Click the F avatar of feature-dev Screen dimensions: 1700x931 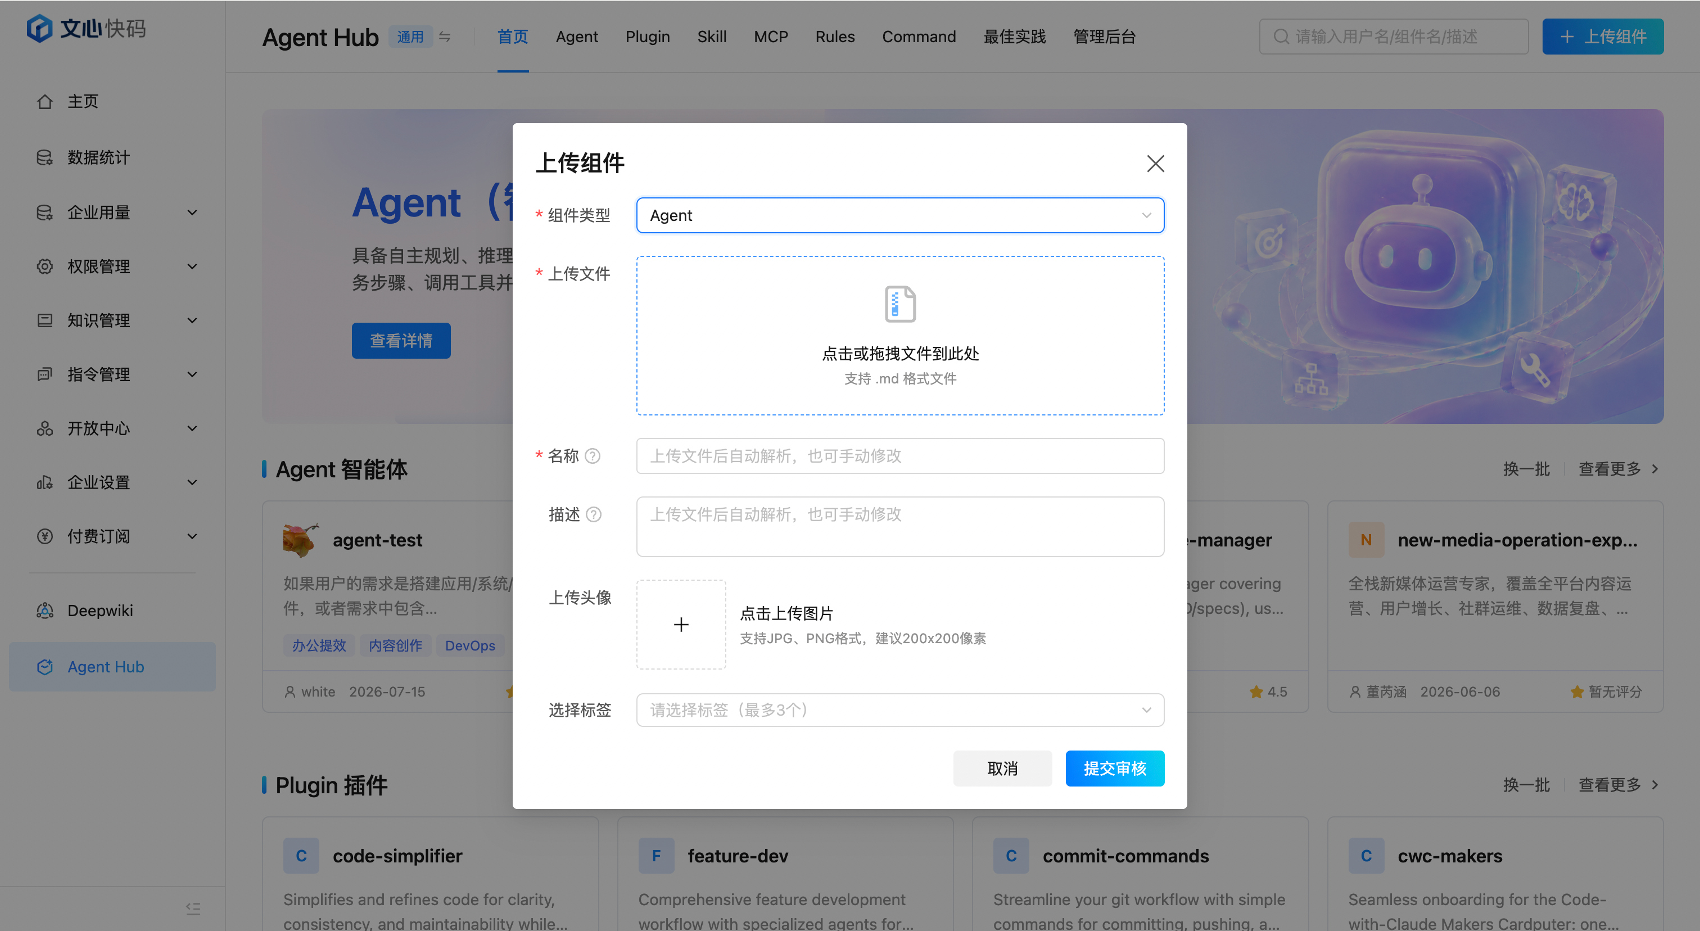coord(657,856)
